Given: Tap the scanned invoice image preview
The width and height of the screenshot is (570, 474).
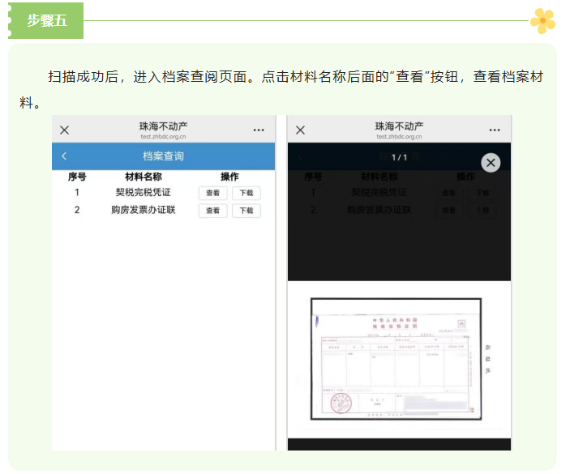Looking at the screenshot, I should pyautogui.click(x=396, y=359).
